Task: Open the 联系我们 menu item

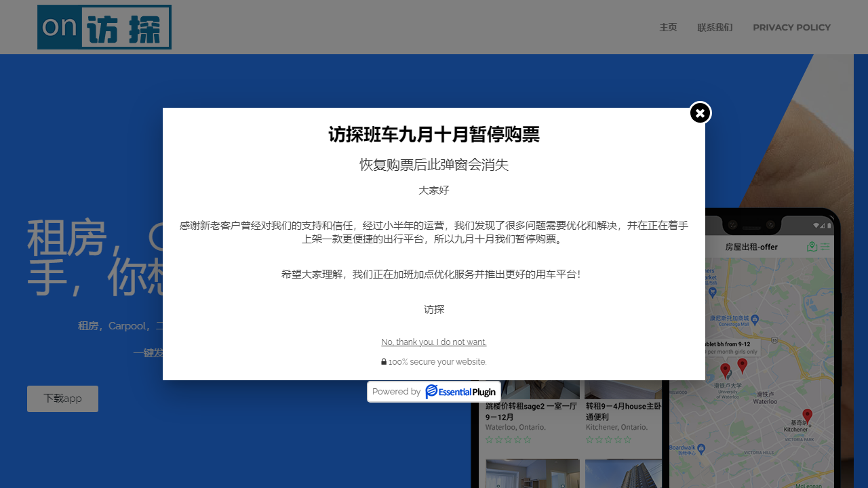Action: tap(715, 27)
